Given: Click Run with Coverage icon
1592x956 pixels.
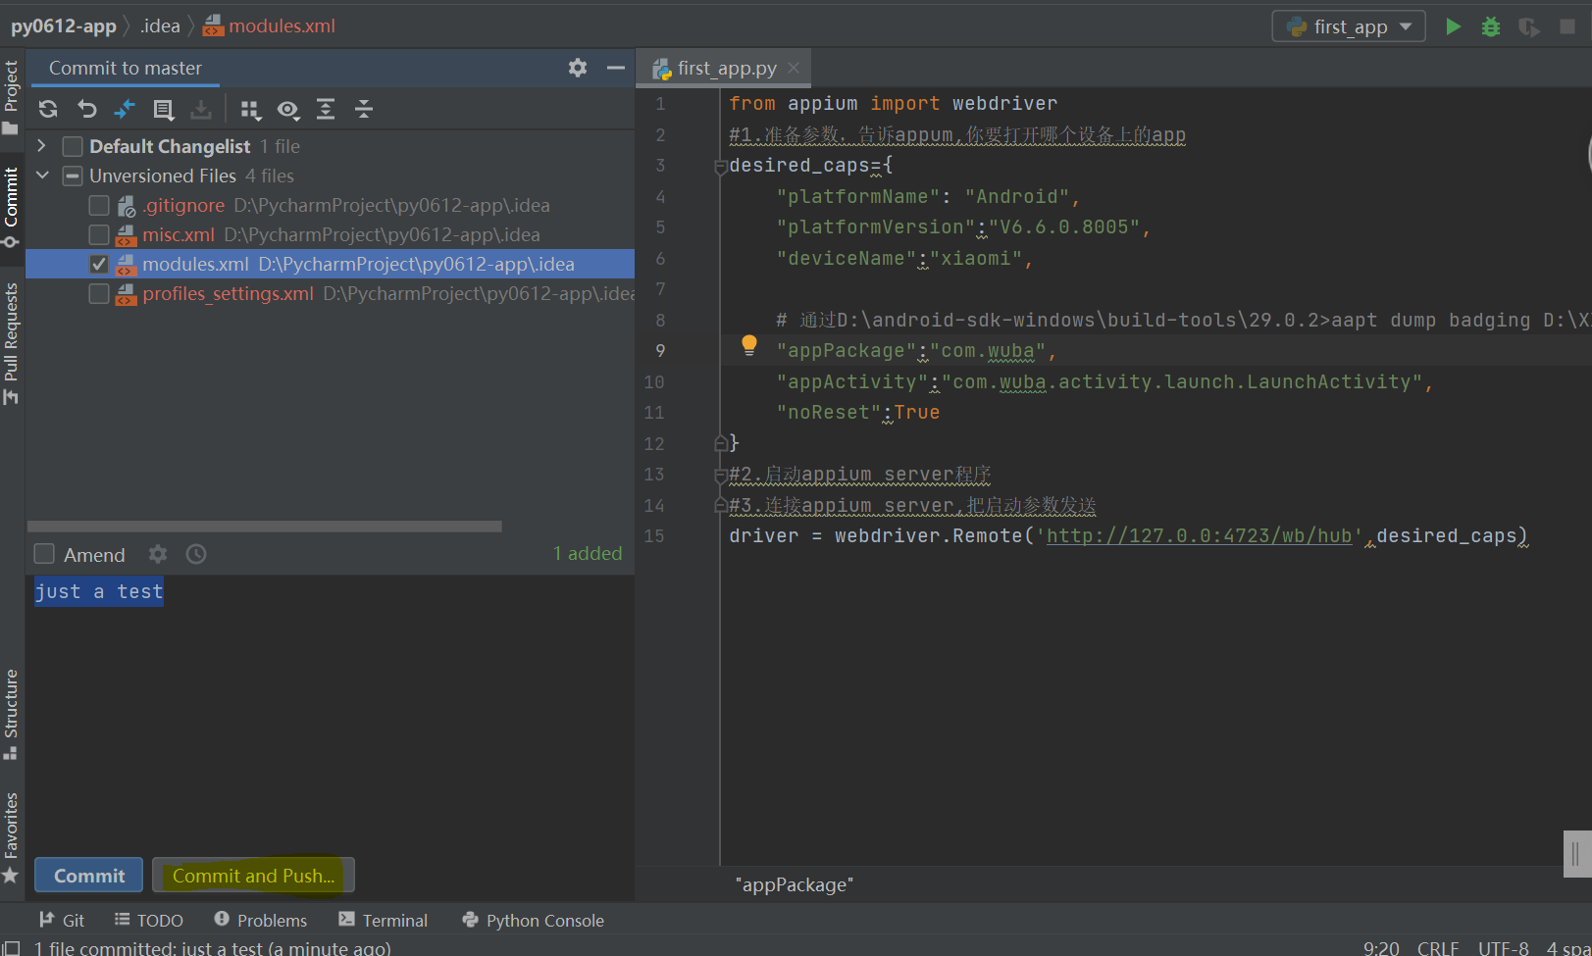Looking at the screenshot, I should coord(1528,26).
